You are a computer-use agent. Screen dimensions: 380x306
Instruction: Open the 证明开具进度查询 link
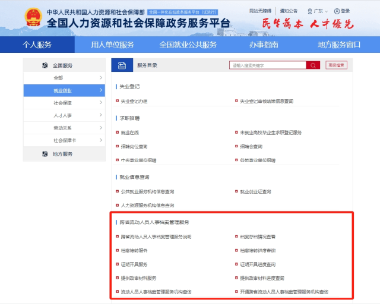click(257, 264)
